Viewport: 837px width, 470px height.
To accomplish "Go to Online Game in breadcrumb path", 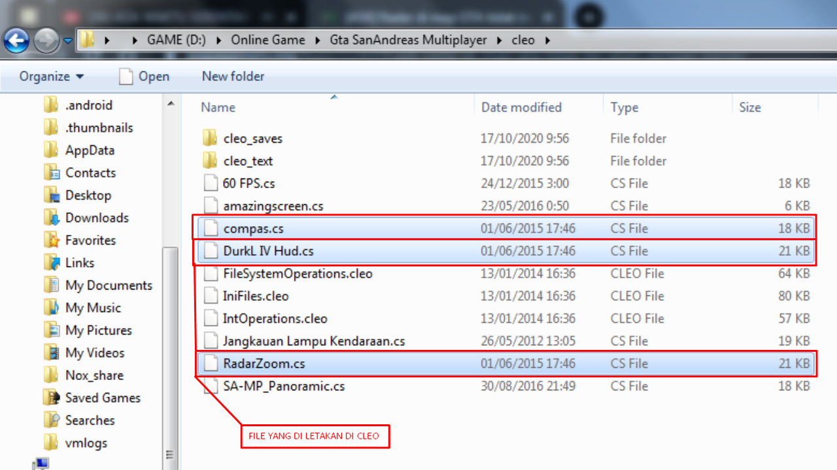I will tap(268, 40).
